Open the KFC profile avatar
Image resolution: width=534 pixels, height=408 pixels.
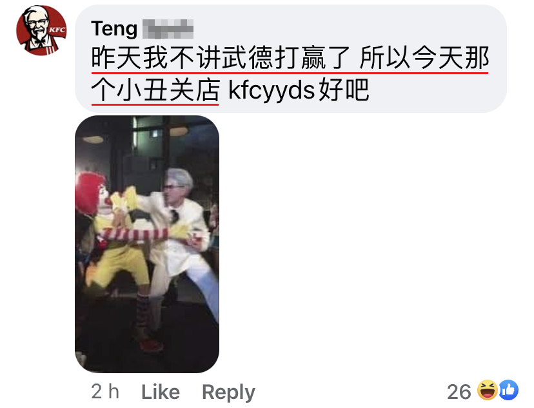pos(41,30)
